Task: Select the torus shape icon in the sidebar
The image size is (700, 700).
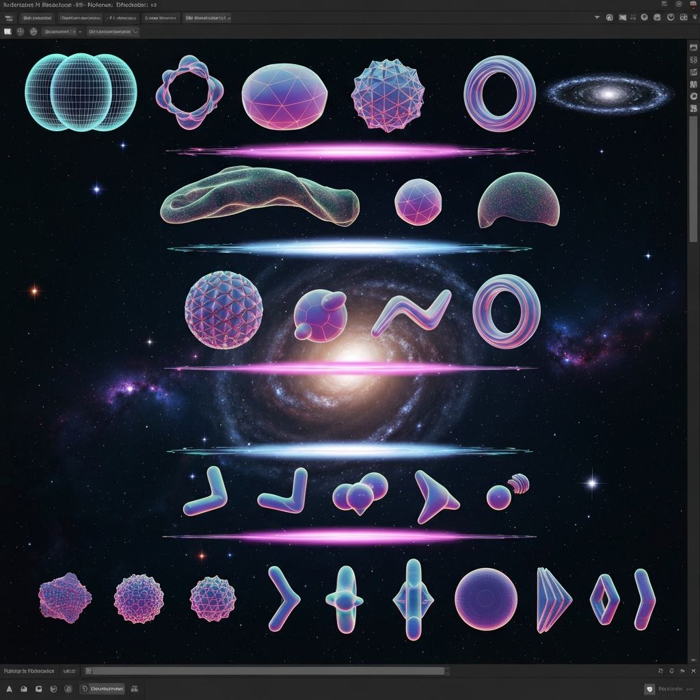Action: tap(692, 96)
